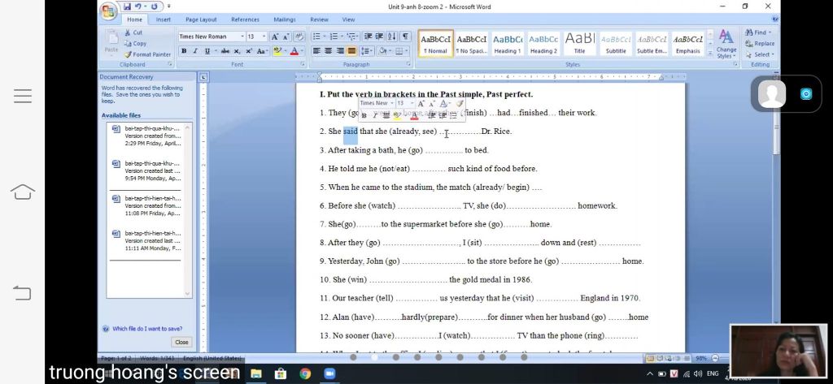This screenshot has height=384, width=833.
Task: Clear formatting from the selection
Action: pos(299,37)
